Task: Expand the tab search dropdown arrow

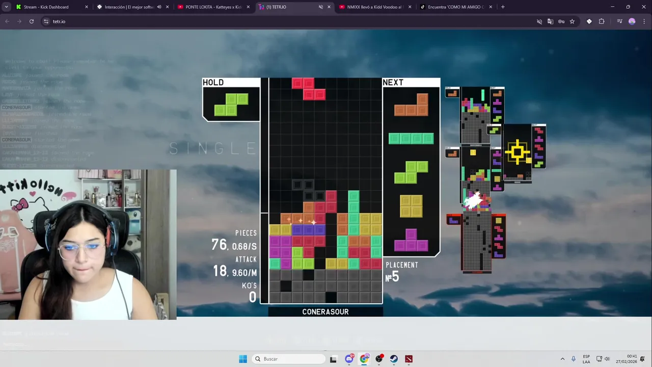Action: pyautogui.click(x=7, y=7)
